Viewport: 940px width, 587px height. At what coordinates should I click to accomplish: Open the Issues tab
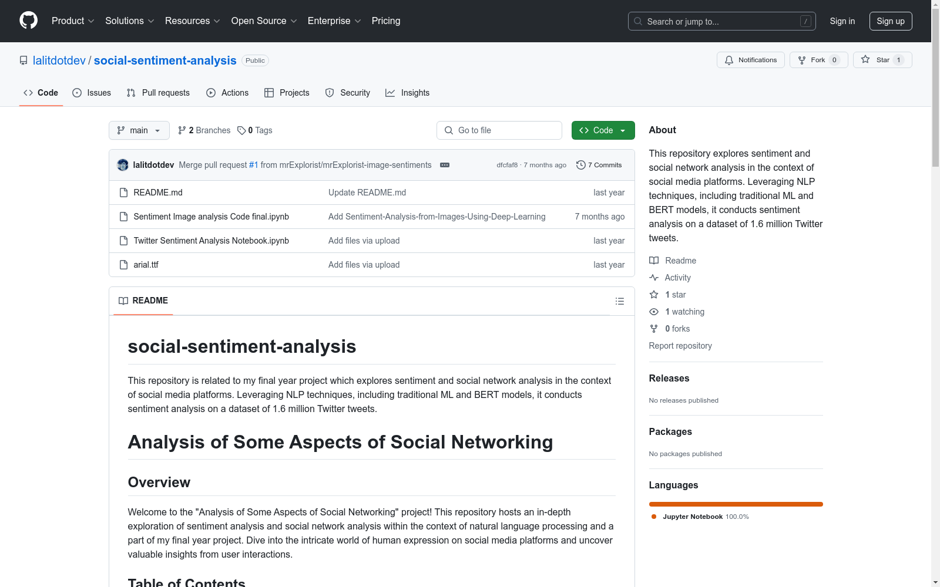coord(92,93)
